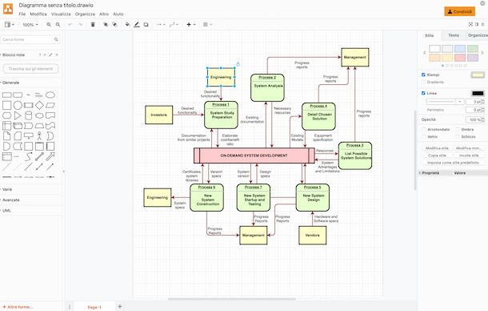Click the edit pencil icon of Blocco note

pyautogui.click(x=50, y=55)
